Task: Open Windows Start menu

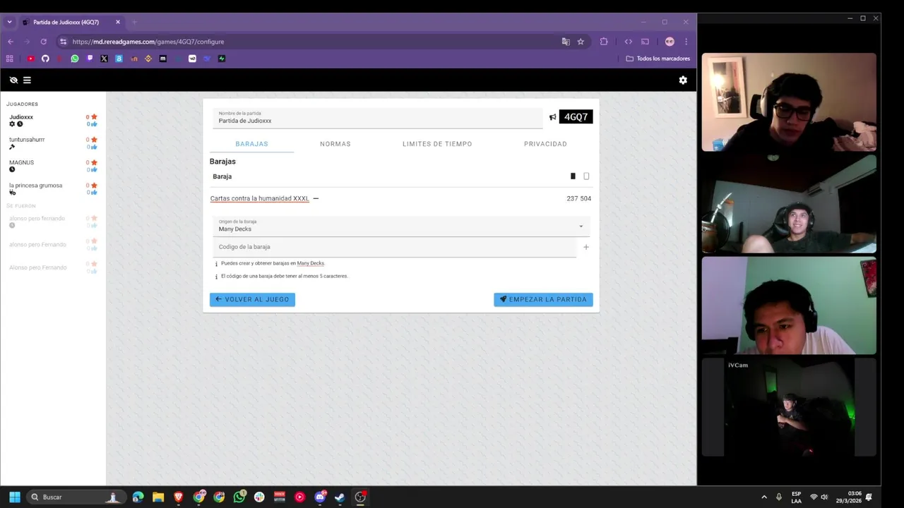Action: 15,497
